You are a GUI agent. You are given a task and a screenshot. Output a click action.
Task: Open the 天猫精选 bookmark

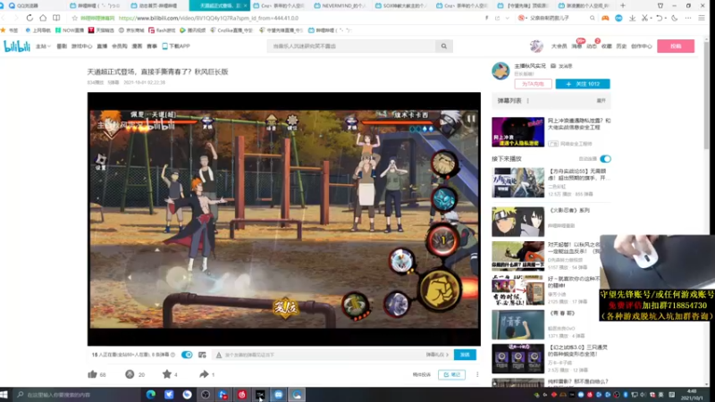click(x=101, y=30)
